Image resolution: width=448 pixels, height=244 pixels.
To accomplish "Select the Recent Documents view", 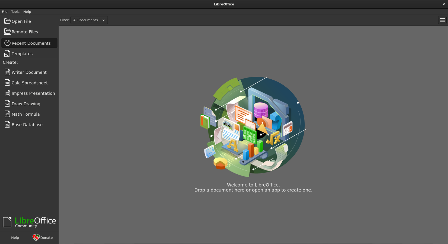I will click(31, 43).
